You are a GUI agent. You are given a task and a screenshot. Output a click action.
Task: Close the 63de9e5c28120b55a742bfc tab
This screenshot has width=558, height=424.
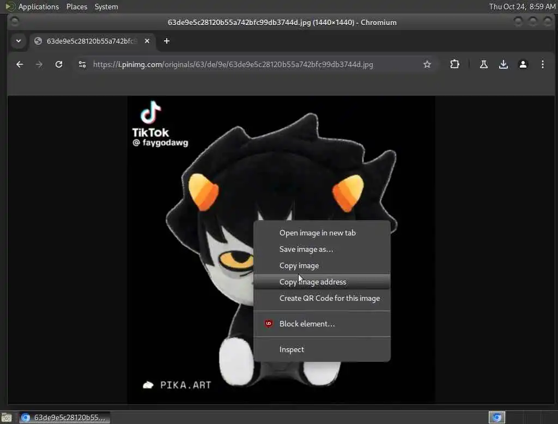147,41
